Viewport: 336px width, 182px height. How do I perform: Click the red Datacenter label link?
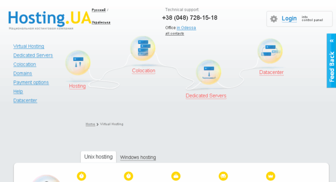tap(271, 72)
